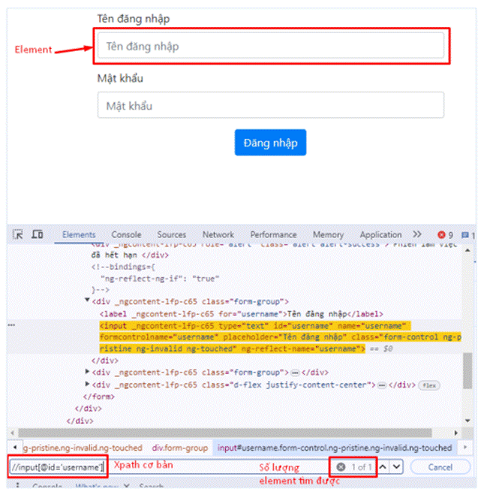Go to previous search match arrow

pyautogui.click(x=383, y=467)
